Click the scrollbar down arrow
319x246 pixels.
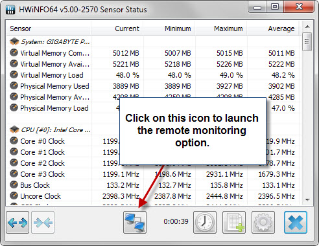coord(307,200)
